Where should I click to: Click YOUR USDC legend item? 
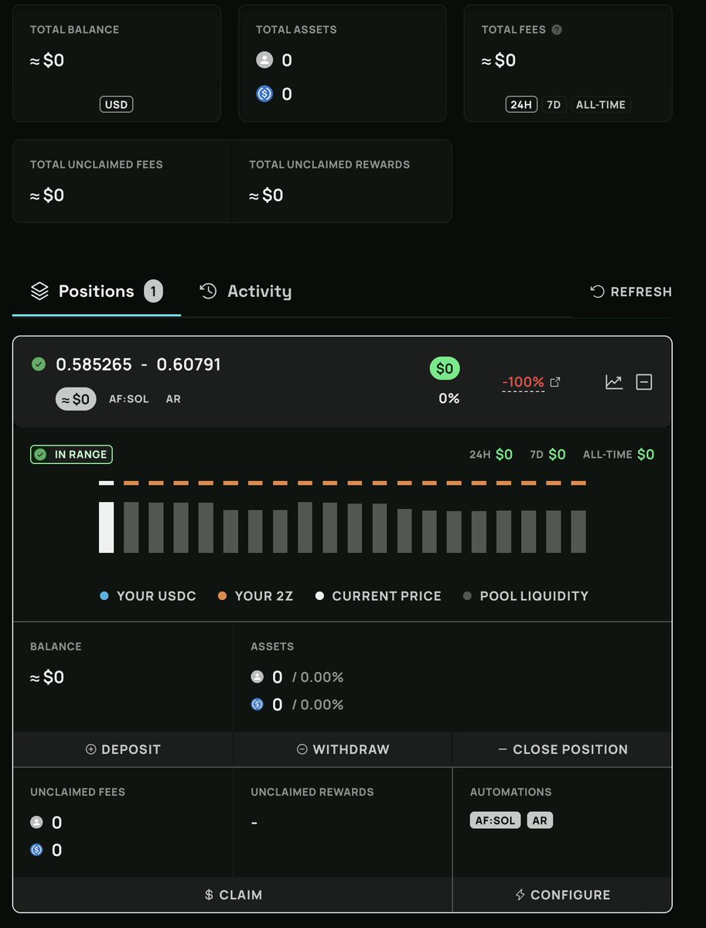[x=148, y=596]
